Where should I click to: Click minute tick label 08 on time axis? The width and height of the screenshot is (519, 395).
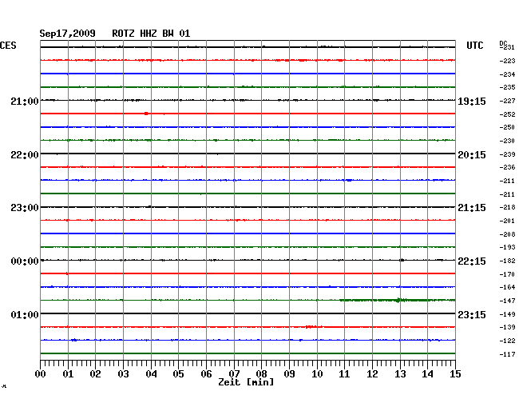pyautogui.click(x=261, y=374)
